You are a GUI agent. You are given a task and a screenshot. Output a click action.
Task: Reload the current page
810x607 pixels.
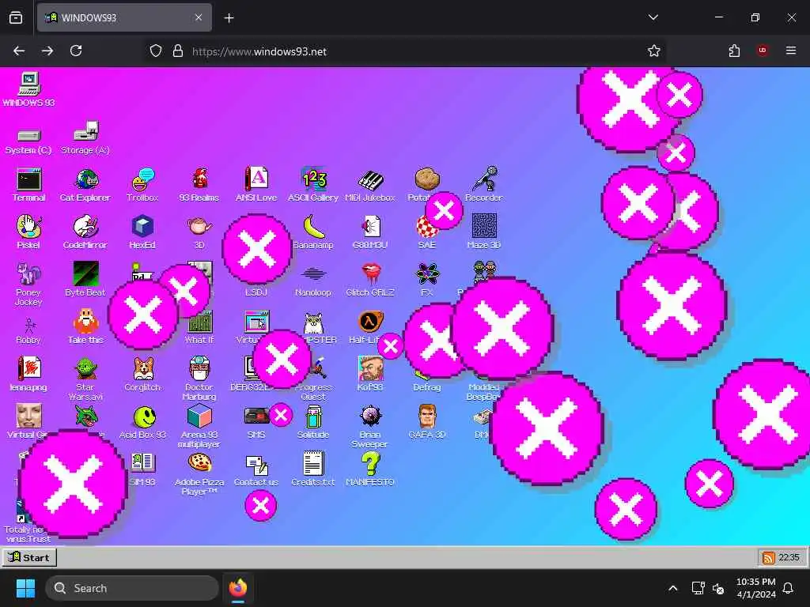(x=76, y=51)
